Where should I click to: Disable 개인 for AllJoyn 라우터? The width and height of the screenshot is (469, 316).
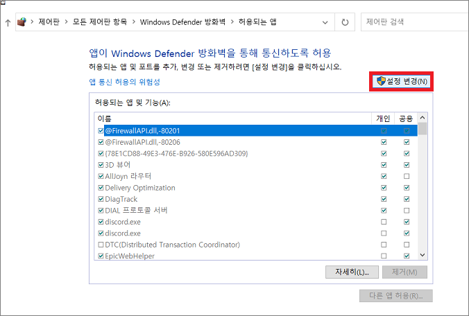coord(384,176)
